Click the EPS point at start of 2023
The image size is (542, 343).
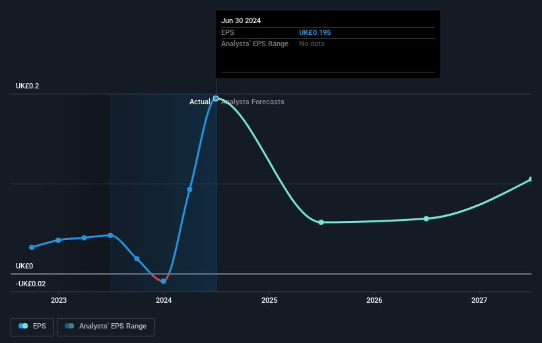point(58,240)
